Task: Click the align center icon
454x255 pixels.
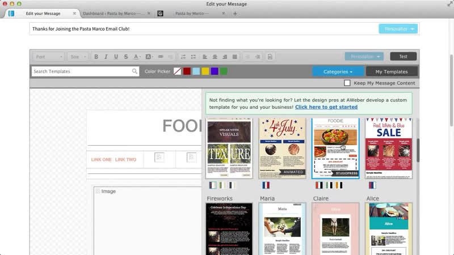Action: coord(215,57)
